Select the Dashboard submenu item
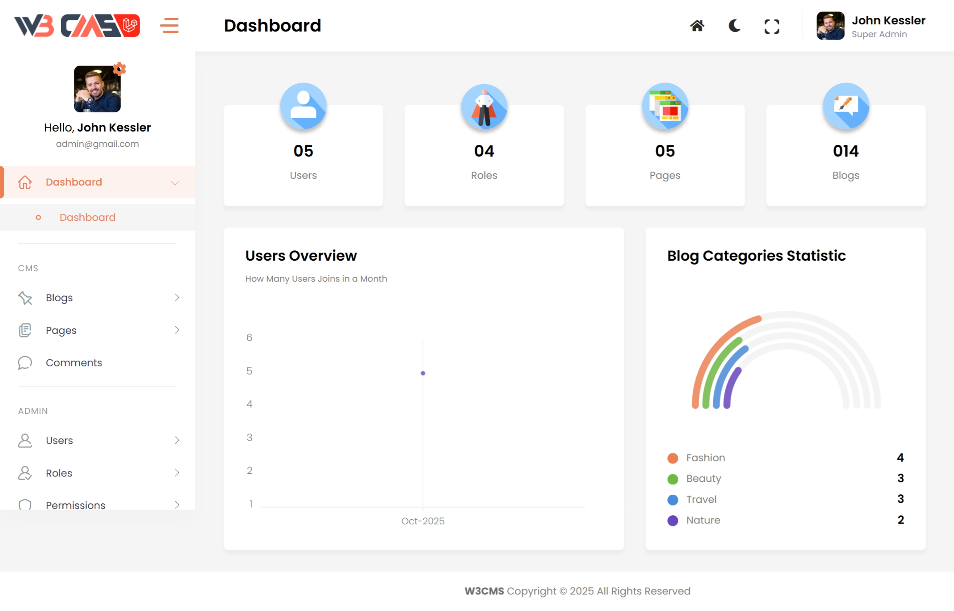Viewport: 954px width, 611px height. pos(87,217)
